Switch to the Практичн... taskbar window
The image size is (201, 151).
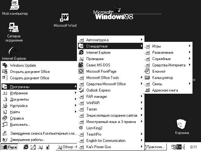pos(155,147)
